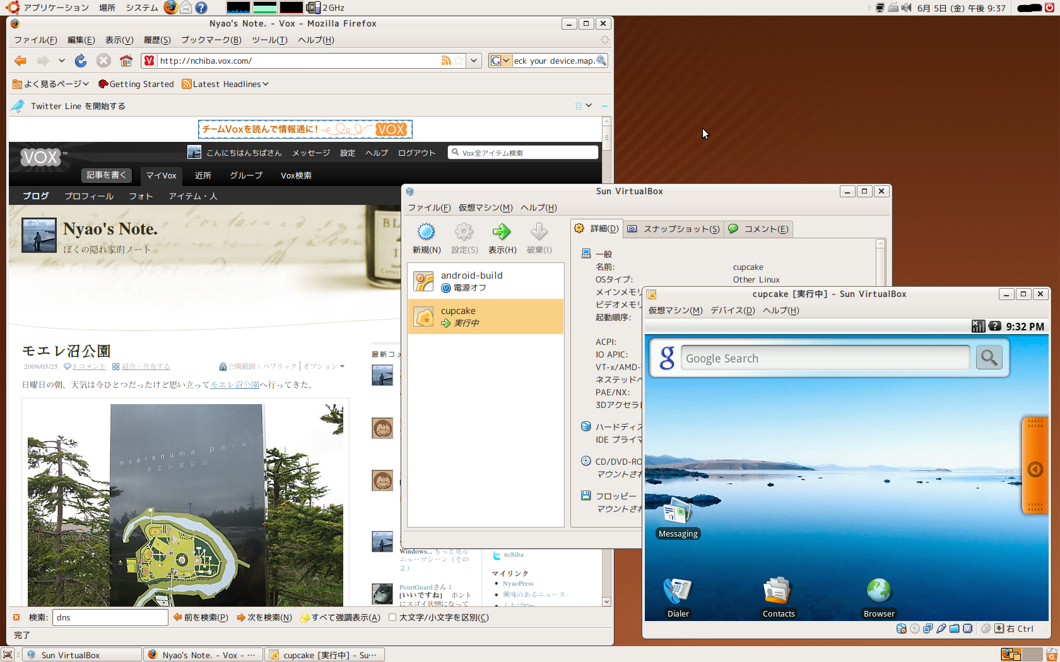The image size is (1060, 662).
Task: Switch to コメント(E) tab
Action: pos(758,229)
